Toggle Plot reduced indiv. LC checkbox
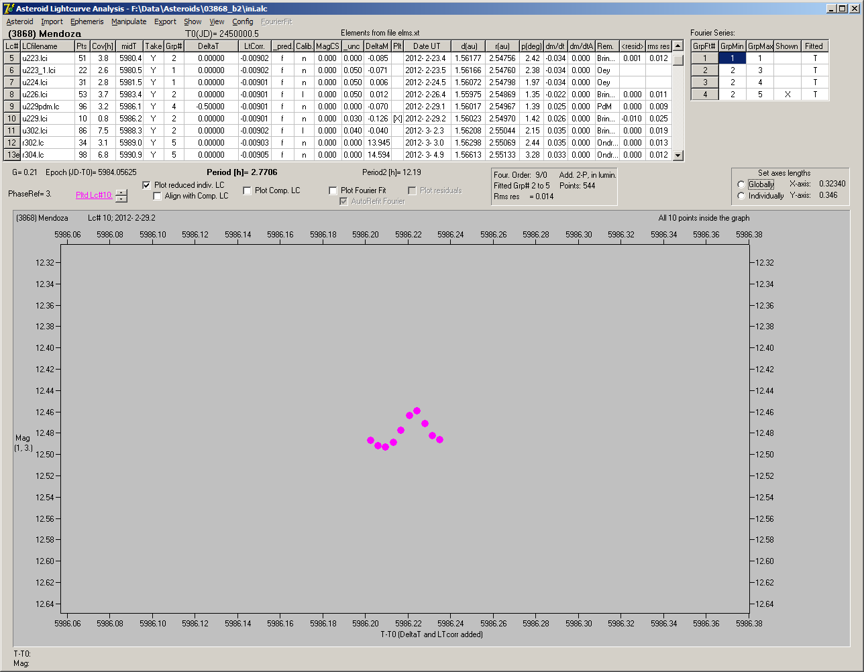The width and height of the screenshot is (864, 672). pyautogui.click(x=147, y=184)
